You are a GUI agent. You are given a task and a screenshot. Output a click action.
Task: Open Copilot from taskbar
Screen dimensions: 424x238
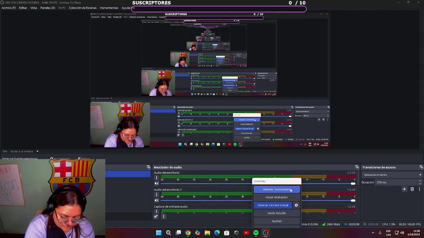click(x=197, y=233)
